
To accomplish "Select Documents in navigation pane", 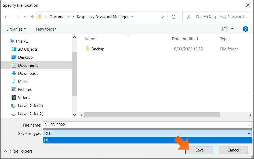I will tap(36, 65).
